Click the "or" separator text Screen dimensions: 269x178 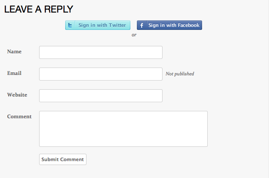point(134,35)
